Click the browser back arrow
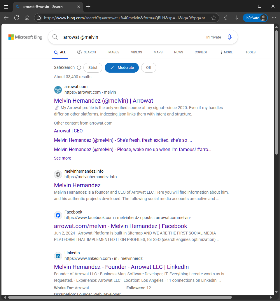The width and height of the screenshot is (280, 301). pyautogui.click(x=6, y=18)
